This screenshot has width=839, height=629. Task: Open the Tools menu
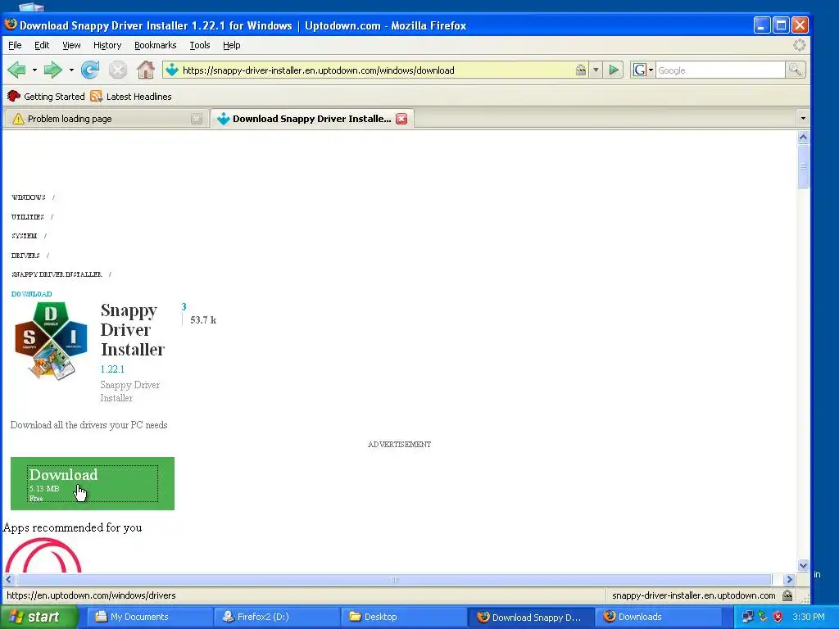200,46
